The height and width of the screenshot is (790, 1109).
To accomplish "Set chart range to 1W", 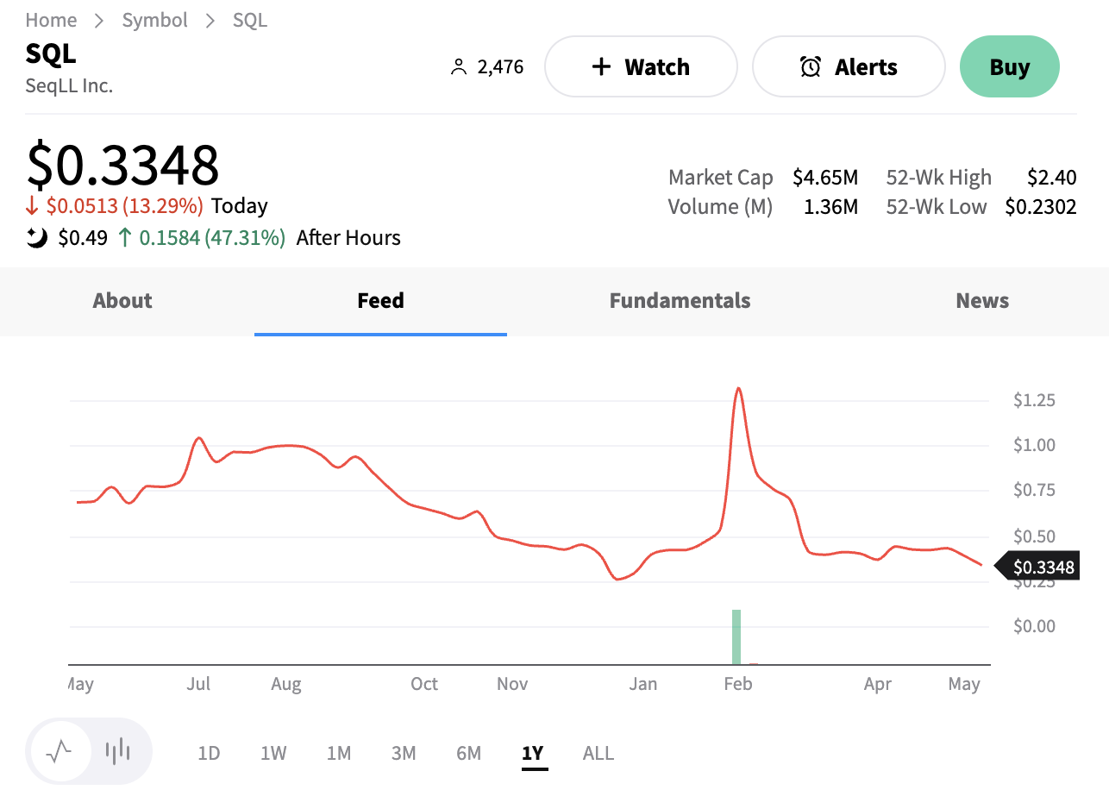I will (273, 754).
